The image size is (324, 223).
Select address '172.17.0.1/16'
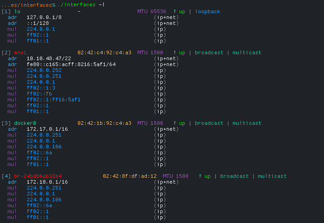point(47,129)
